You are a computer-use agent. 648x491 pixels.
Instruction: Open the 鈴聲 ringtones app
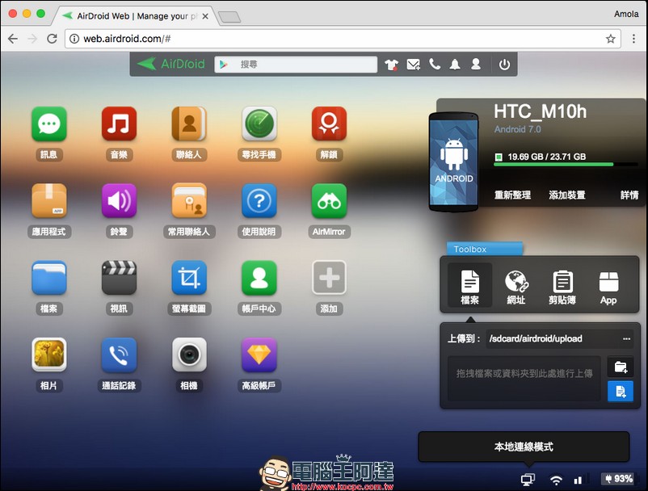pos(119,201)
